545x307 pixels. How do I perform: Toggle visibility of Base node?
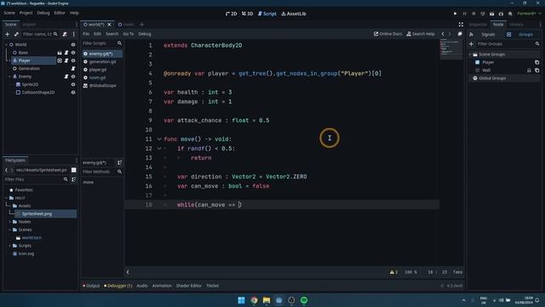click(73, 53)
